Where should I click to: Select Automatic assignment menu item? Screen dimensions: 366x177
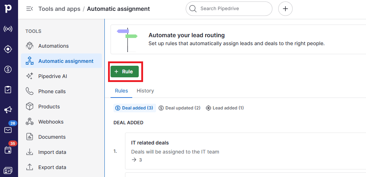61,61
